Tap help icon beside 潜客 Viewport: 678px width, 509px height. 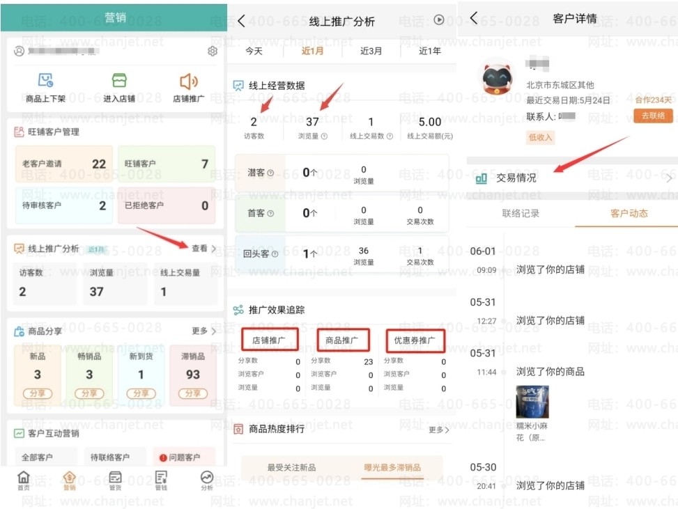coord(270,173)
